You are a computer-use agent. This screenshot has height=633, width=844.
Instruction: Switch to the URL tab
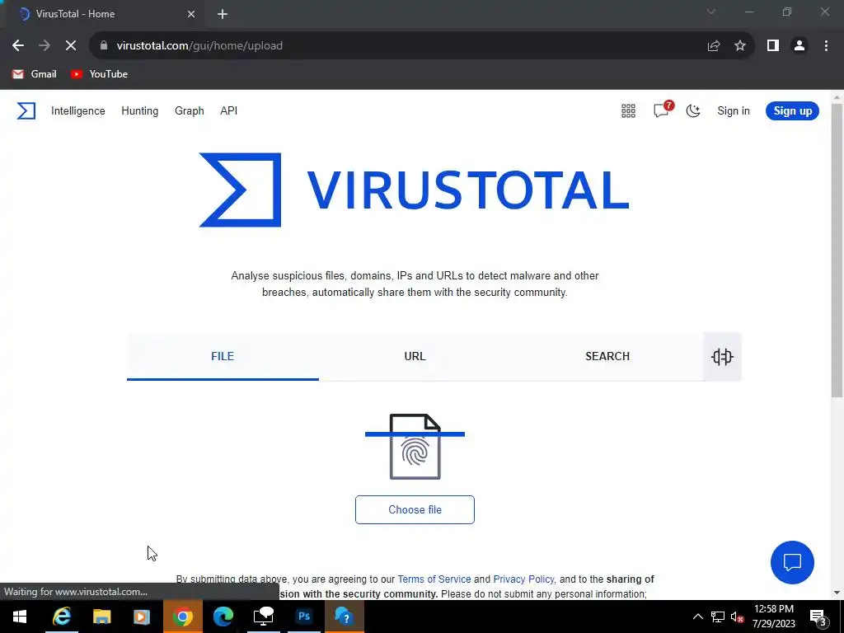[x=415, y=356]
